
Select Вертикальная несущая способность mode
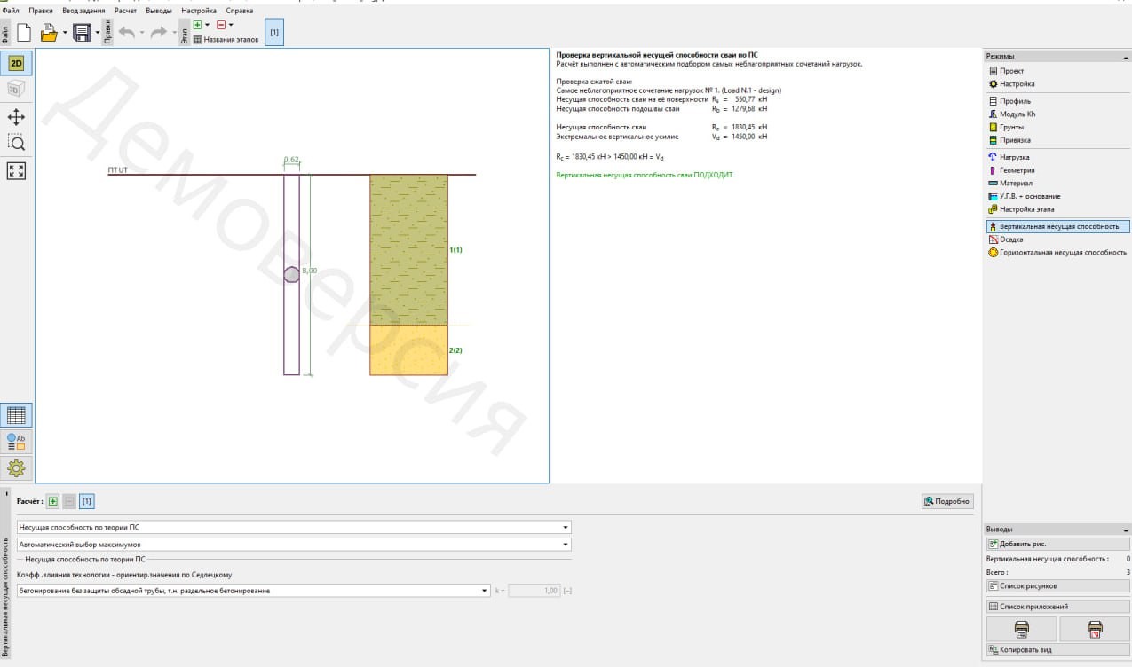pos(1057,226)
